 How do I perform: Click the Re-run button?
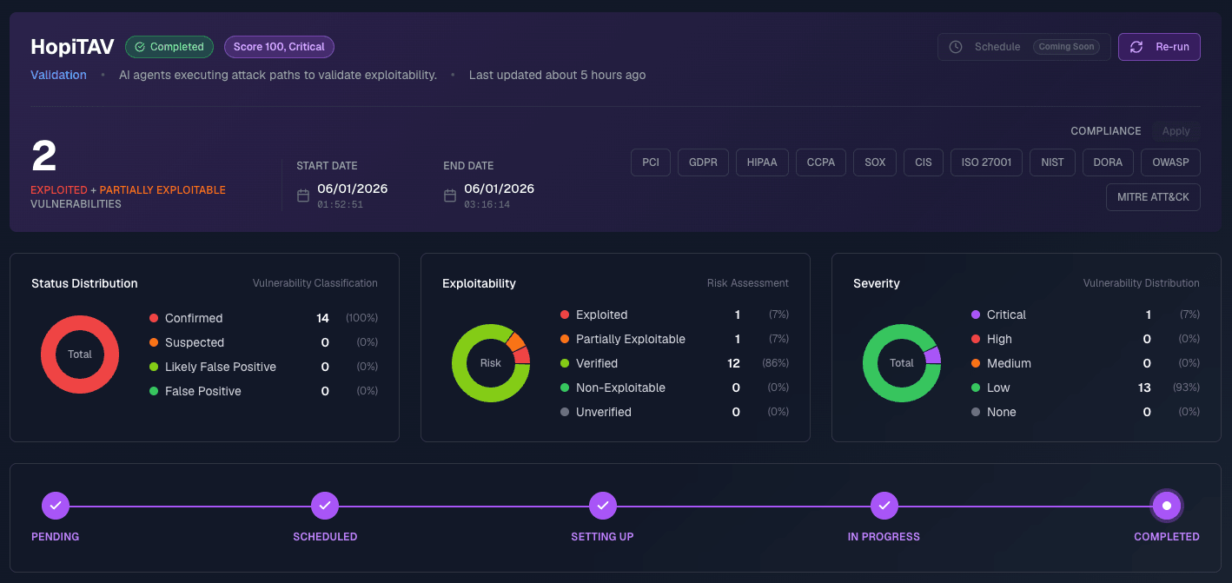(1159, 47)
